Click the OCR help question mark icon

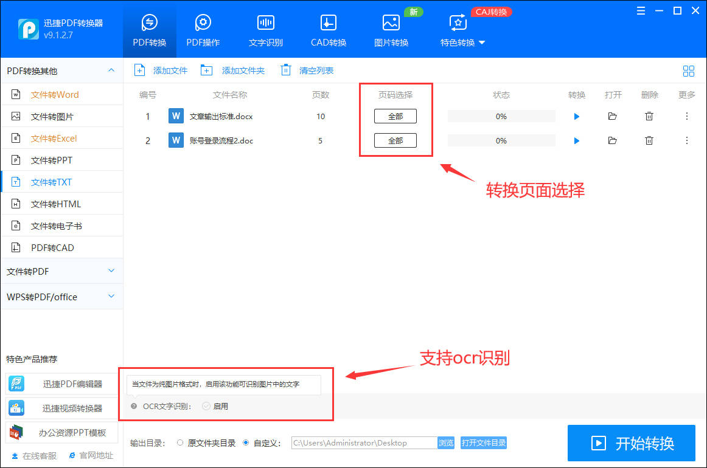tap(134, 406)
